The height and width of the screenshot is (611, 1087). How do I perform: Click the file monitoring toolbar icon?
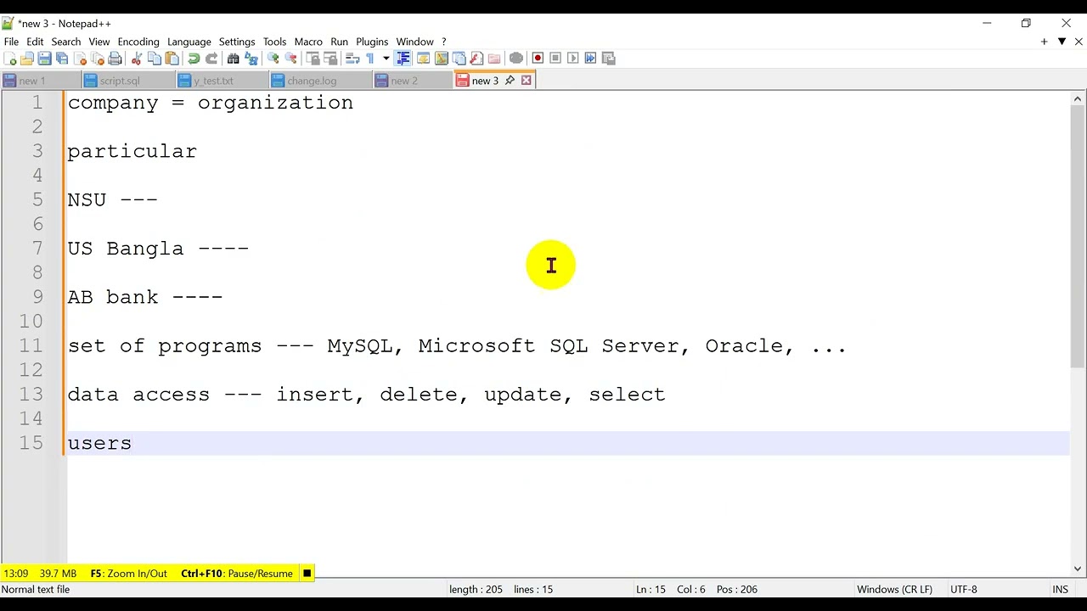(x=516, y=59)
